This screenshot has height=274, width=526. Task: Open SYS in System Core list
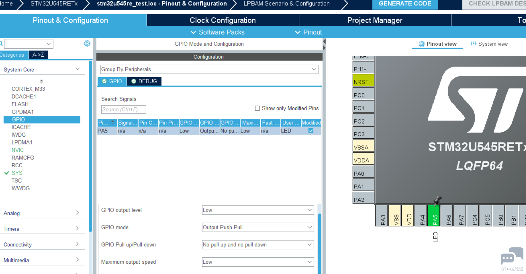pos(17,173)
